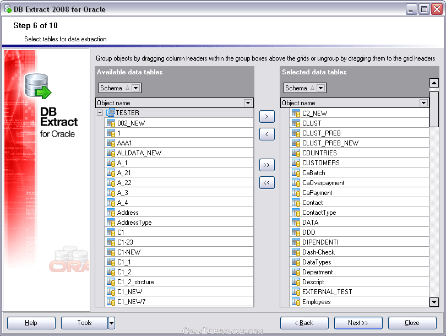The height and width of the screenshot is (336, 446).
Task: Open Schema filter dropdown in Selected tables
Action: click(x=320, y=88)
